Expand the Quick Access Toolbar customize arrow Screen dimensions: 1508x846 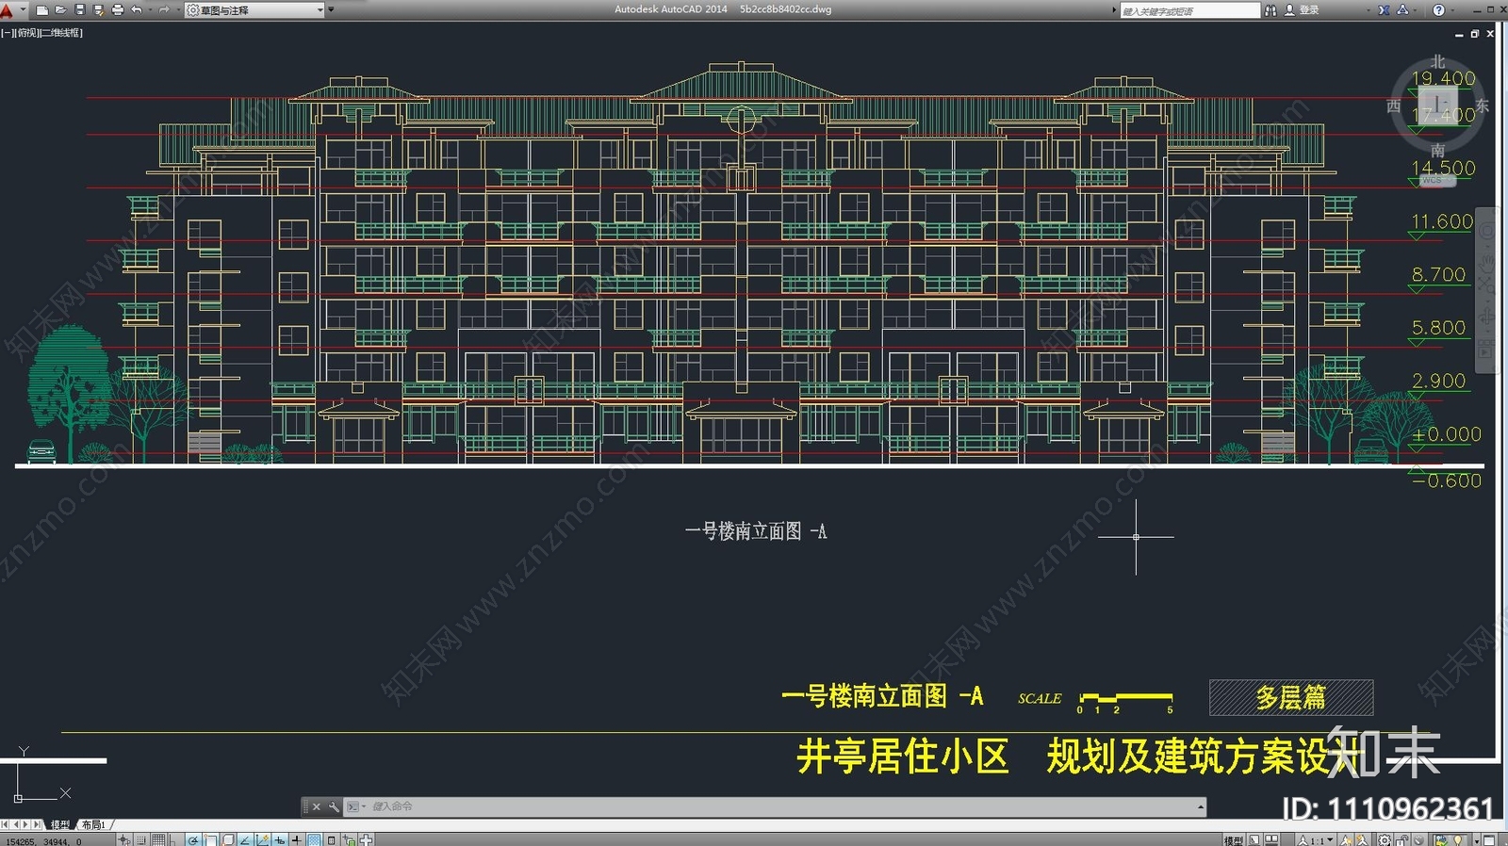(x=331, y=9)
